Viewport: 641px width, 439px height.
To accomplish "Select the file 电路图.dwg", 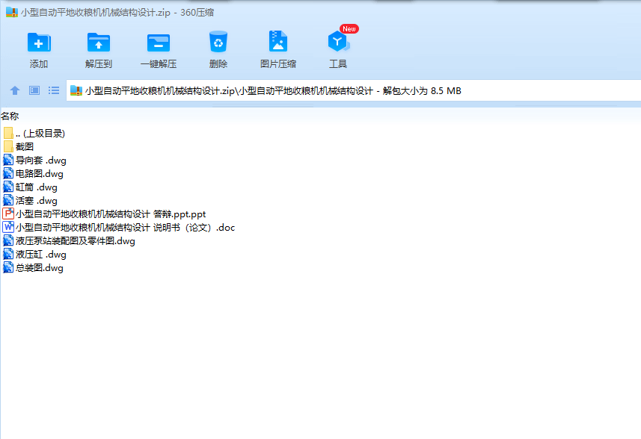I will click(34, 174).
